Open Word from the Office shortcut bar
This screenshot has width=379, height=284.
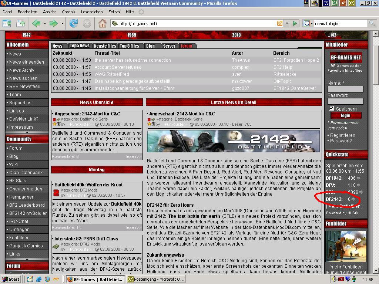tap(326, 3)
